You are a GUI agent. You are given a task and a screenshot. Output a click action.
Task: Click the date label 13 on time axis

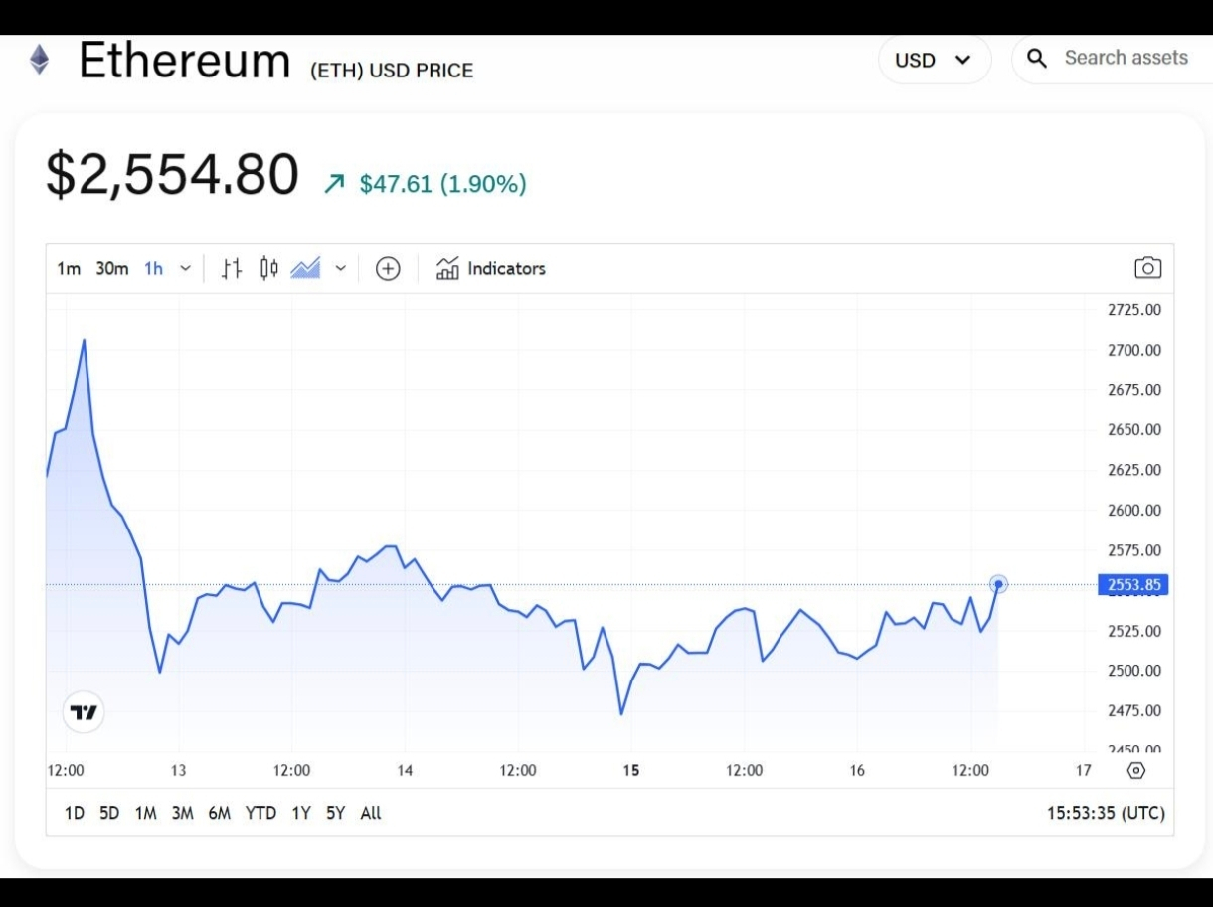coord(178,770)
